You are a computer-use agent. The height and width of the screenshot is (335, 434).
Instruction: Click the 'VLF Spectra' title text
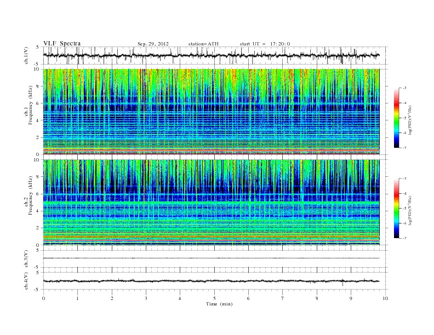pos(62,43)
